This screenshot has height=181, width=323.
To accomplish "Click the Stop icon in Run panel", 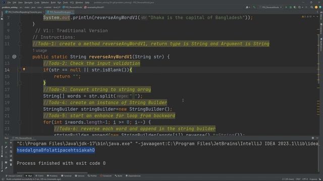I will point(6,152).
